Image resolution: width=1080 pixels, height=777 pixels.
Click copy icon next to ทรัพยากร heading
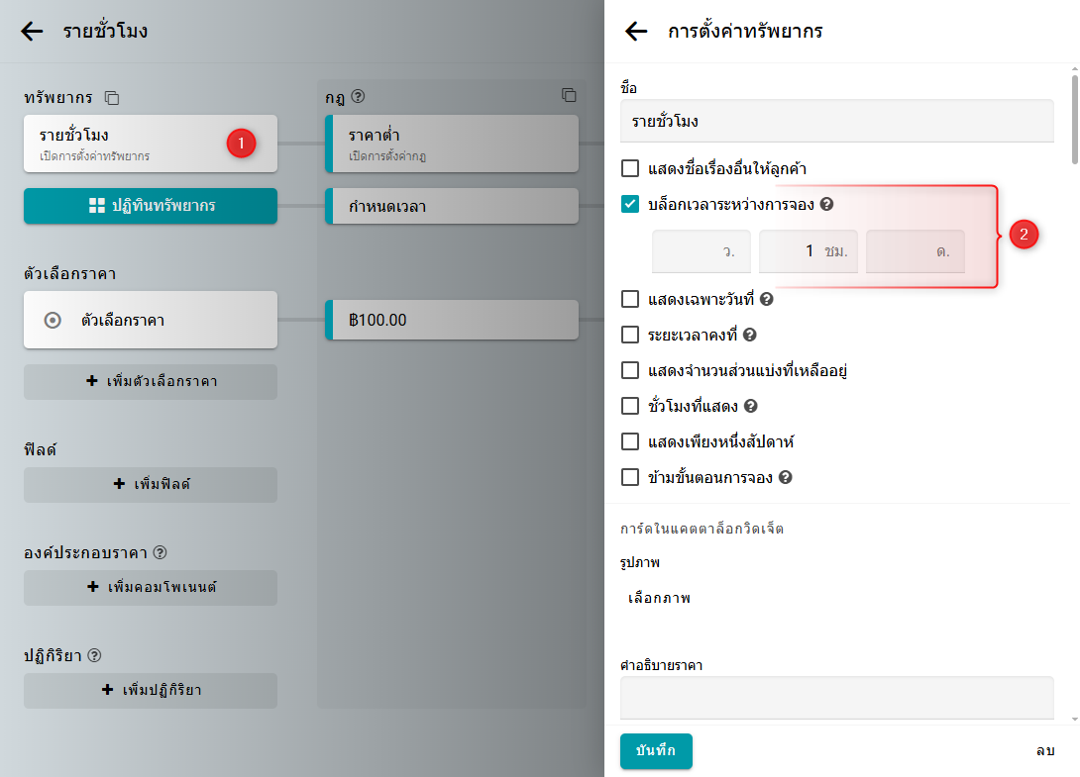click(112, 98)
